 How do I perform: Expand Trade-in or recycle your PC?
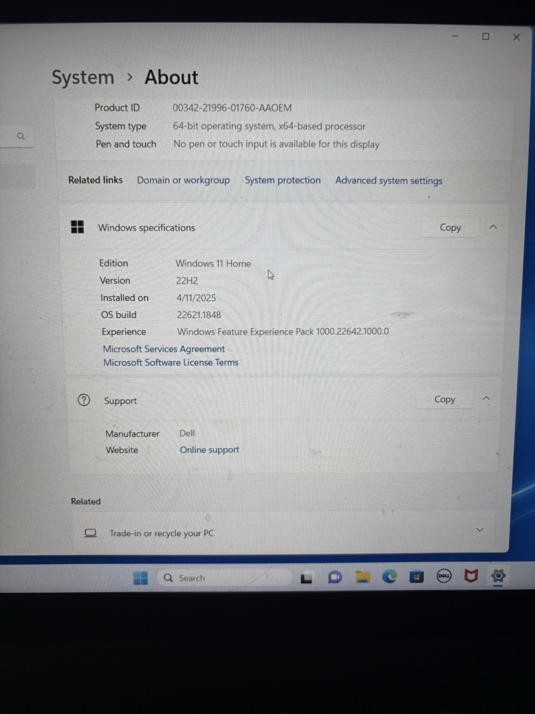point(480,530)
